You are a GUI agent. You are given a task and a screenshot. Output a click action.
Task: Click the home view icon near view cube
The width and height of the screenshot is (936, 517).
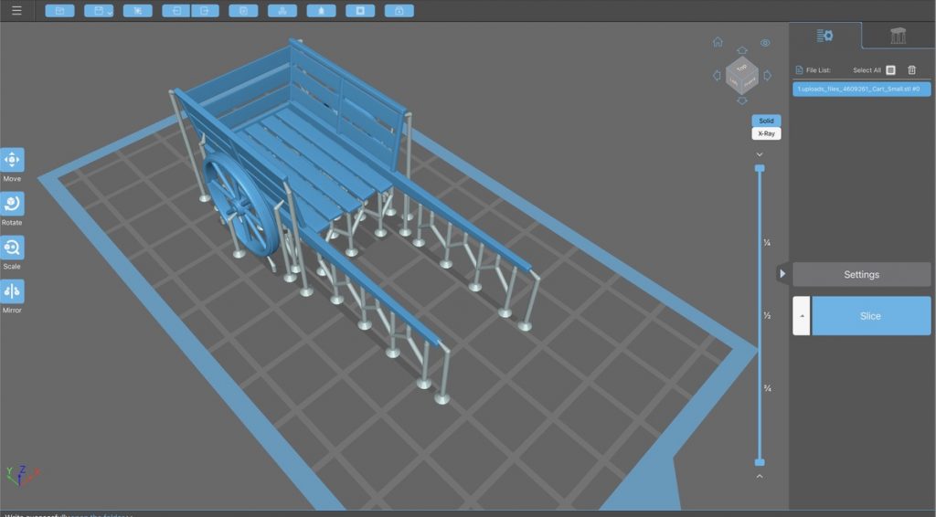point(718,42)
